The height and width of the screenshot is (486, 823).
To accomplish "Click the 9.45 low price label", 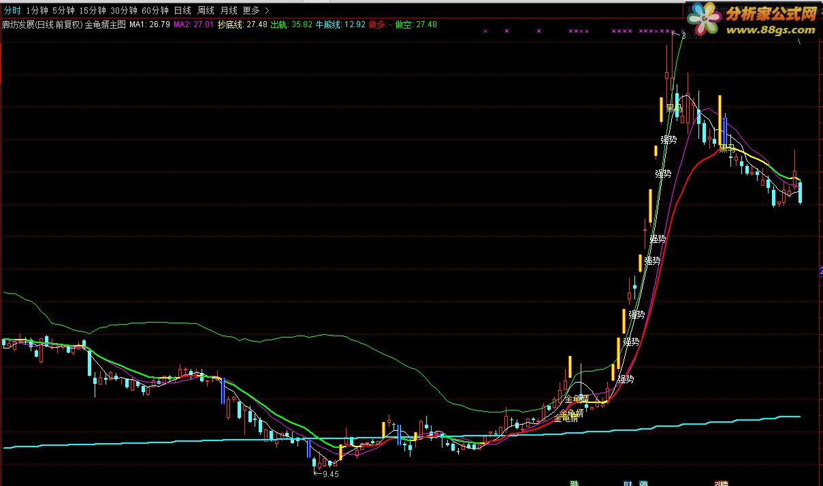I will point(331,474).
